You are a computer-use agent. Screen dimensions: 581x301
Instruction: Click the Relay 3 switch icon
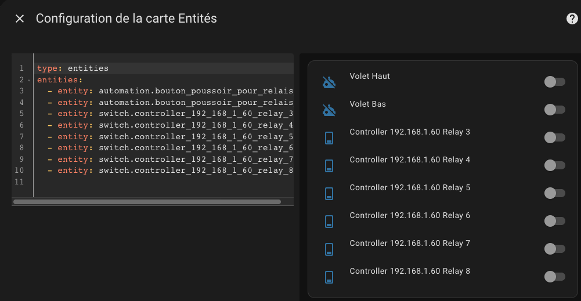coord(329,138)
